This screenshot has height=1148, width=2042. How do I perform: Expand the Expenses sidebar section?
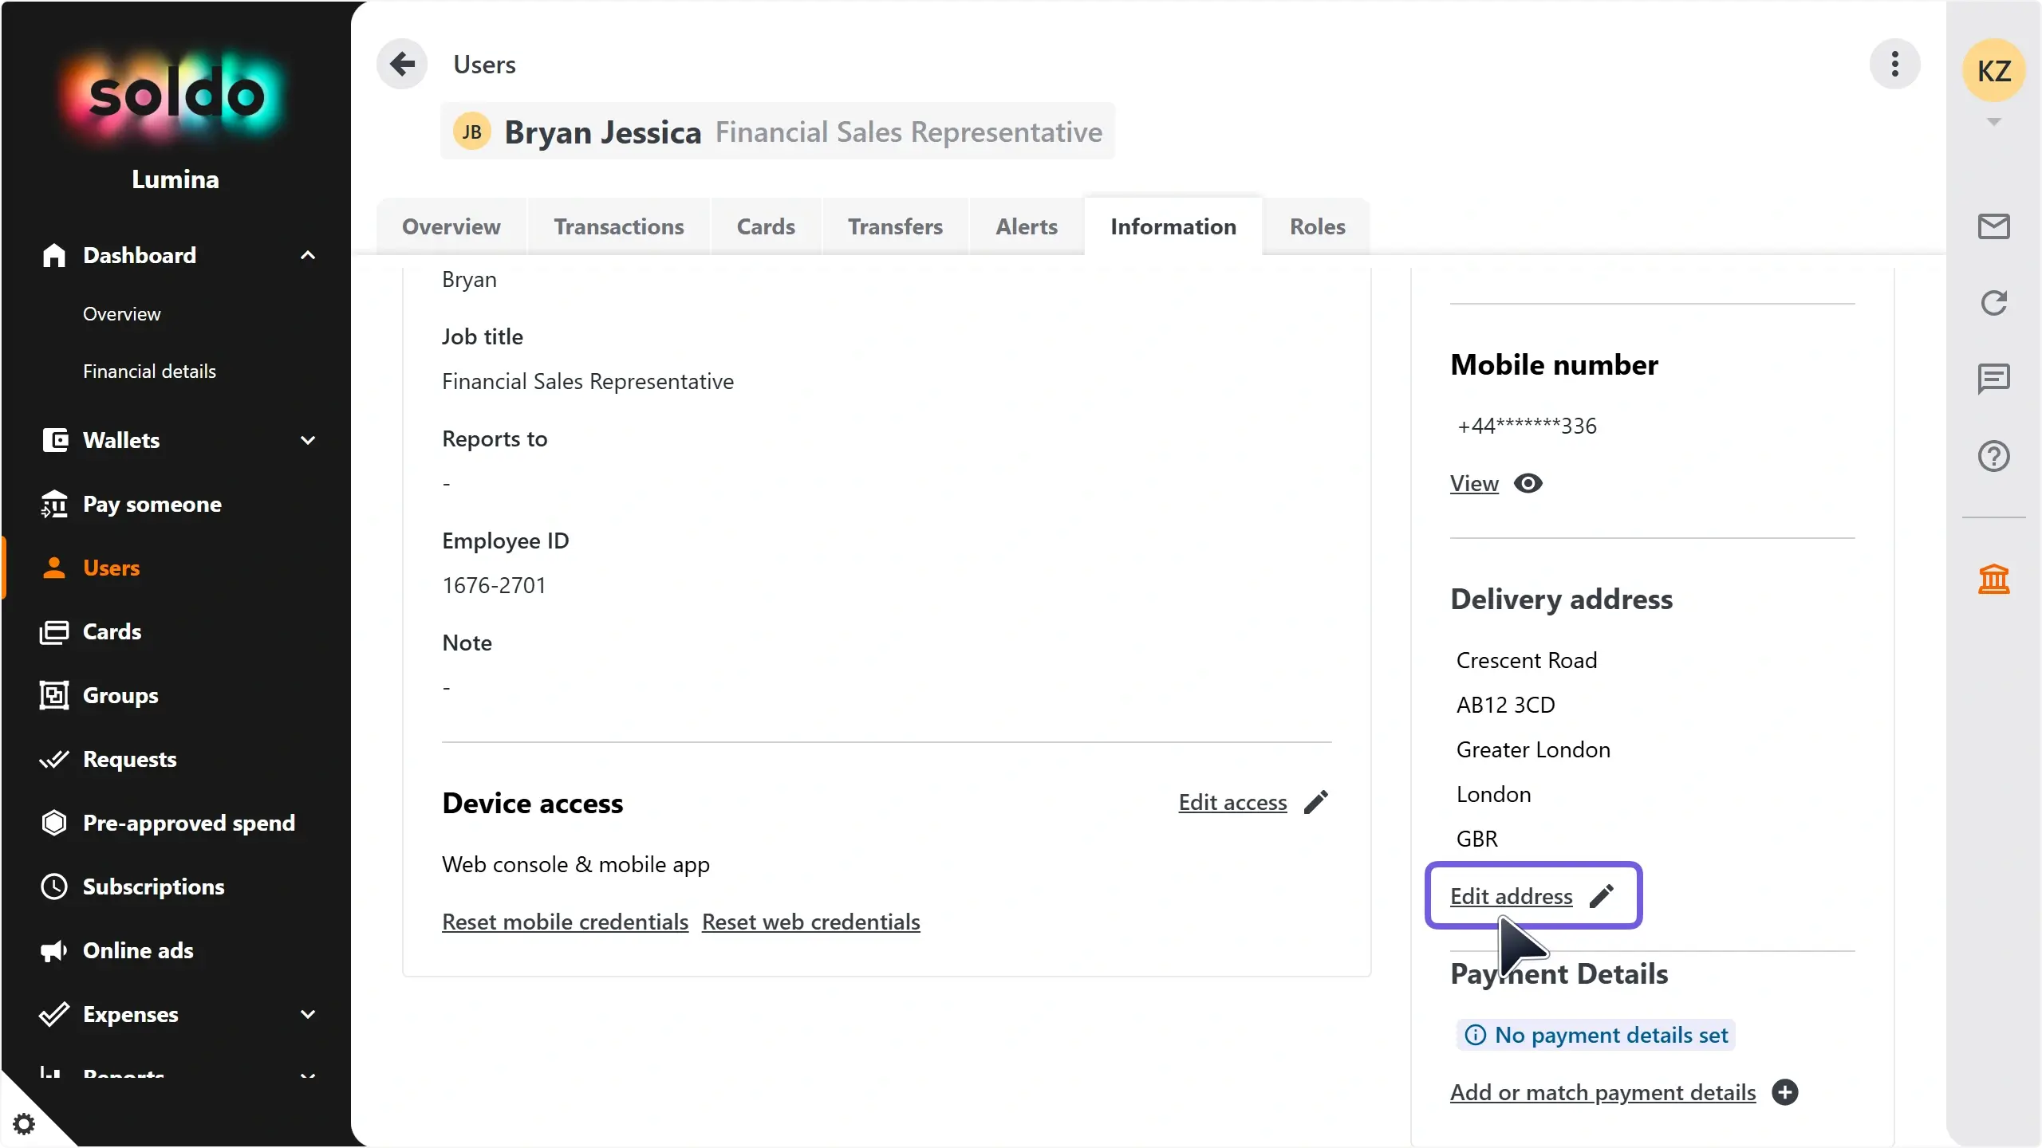(308, 1014)
